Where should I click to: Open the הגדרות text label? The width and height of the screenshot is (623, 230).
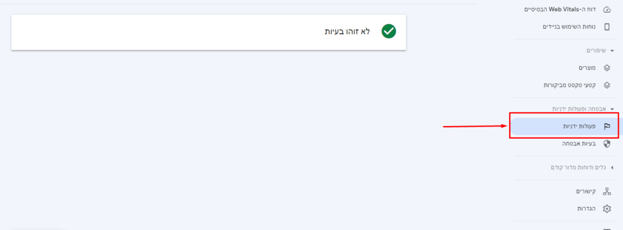pos(587,209)
